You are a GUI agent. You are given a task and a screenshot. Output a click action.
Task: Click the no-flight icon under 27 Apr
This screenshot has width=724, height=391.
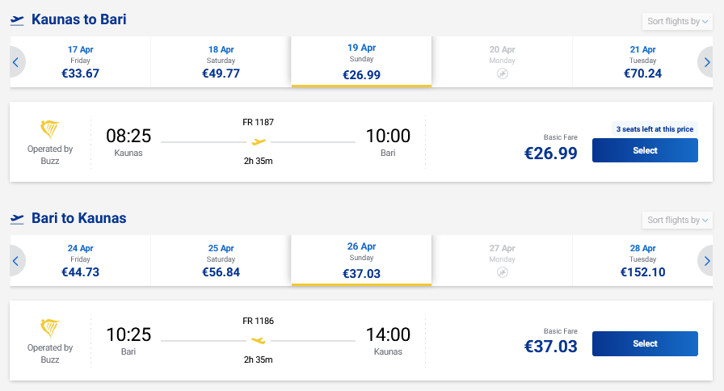point(503,272)
